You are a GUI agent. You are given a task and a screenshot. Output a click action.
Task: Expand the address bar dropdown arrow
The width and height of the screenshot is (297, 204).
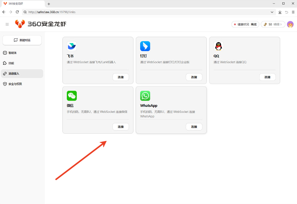[x=272, y=12]
